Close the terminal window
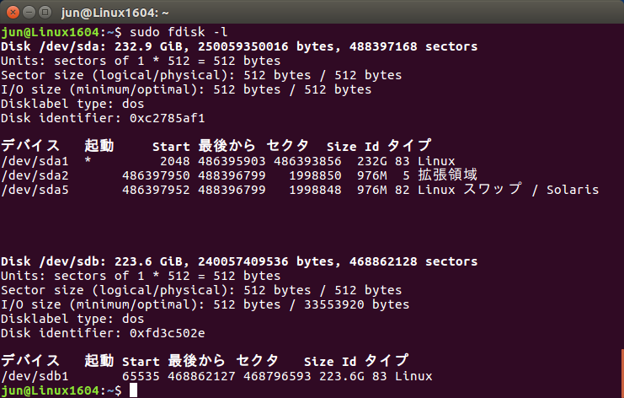Screen dimensions: 624x398 [13, 13]
